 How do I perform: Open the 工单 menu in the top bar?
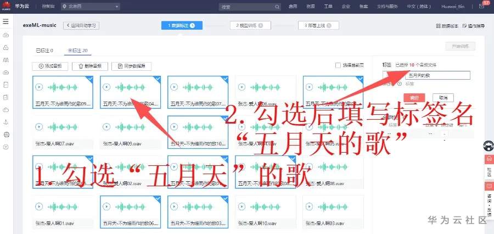coord(328,7)
